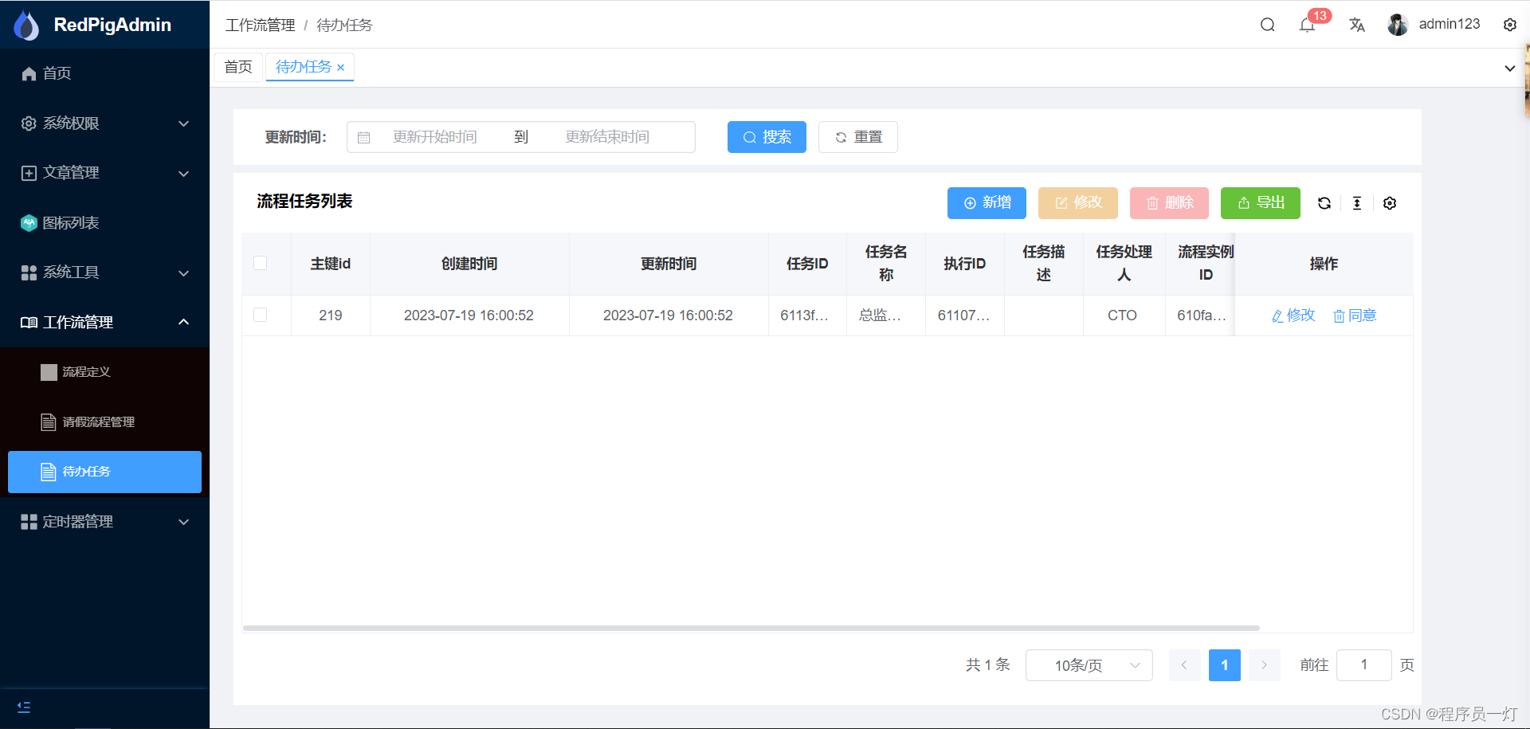Go to 首页 in the sidebar
This screenshot has height=729, width=1530.
click(x=104, y=73)
